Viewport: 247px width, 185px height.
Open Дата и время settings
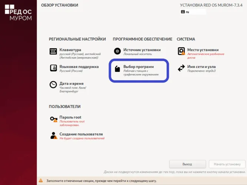(71, 84)
